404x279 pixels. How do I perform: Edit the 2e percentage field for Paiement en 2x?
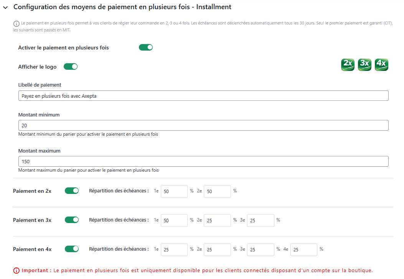tap(217, 192)
